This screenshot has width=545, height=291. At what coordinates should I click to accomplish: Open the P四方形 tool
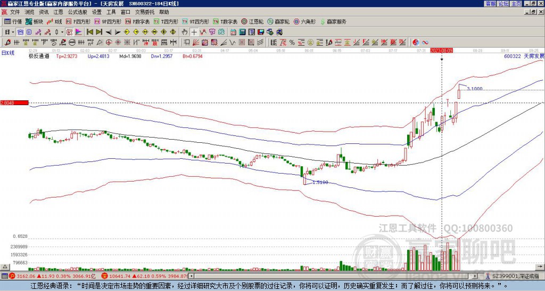point(79,21)
